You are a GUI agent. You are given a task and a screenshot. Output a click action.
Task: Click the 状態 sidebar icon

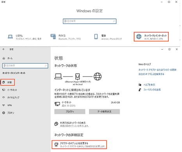pyautogui.click(x=4, y=82)
